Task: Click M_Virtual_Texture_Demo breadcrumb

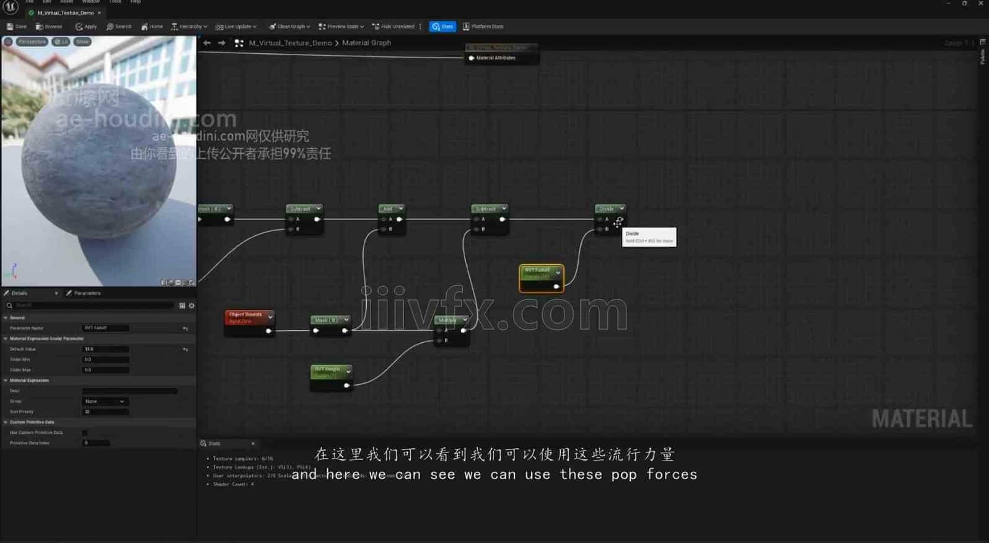Action: (290, 43)
